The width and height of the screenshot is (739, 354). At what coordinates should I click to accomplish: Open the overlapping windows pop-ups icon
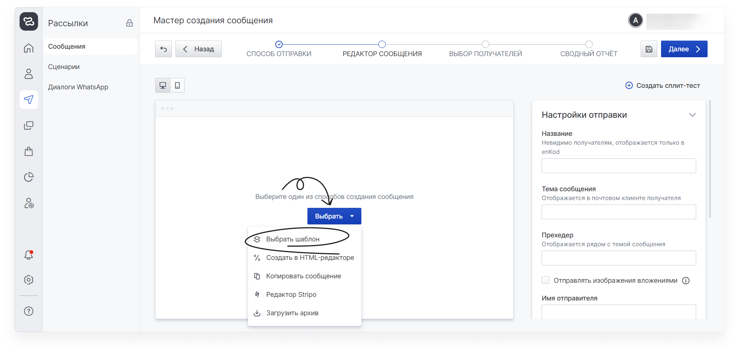tap(29, 126)
